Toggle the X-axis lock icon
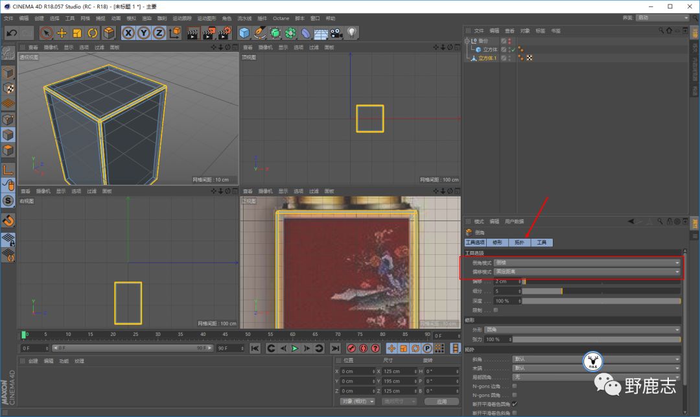Viewport: 700px width, 417px height. click(x=128, y=32)
